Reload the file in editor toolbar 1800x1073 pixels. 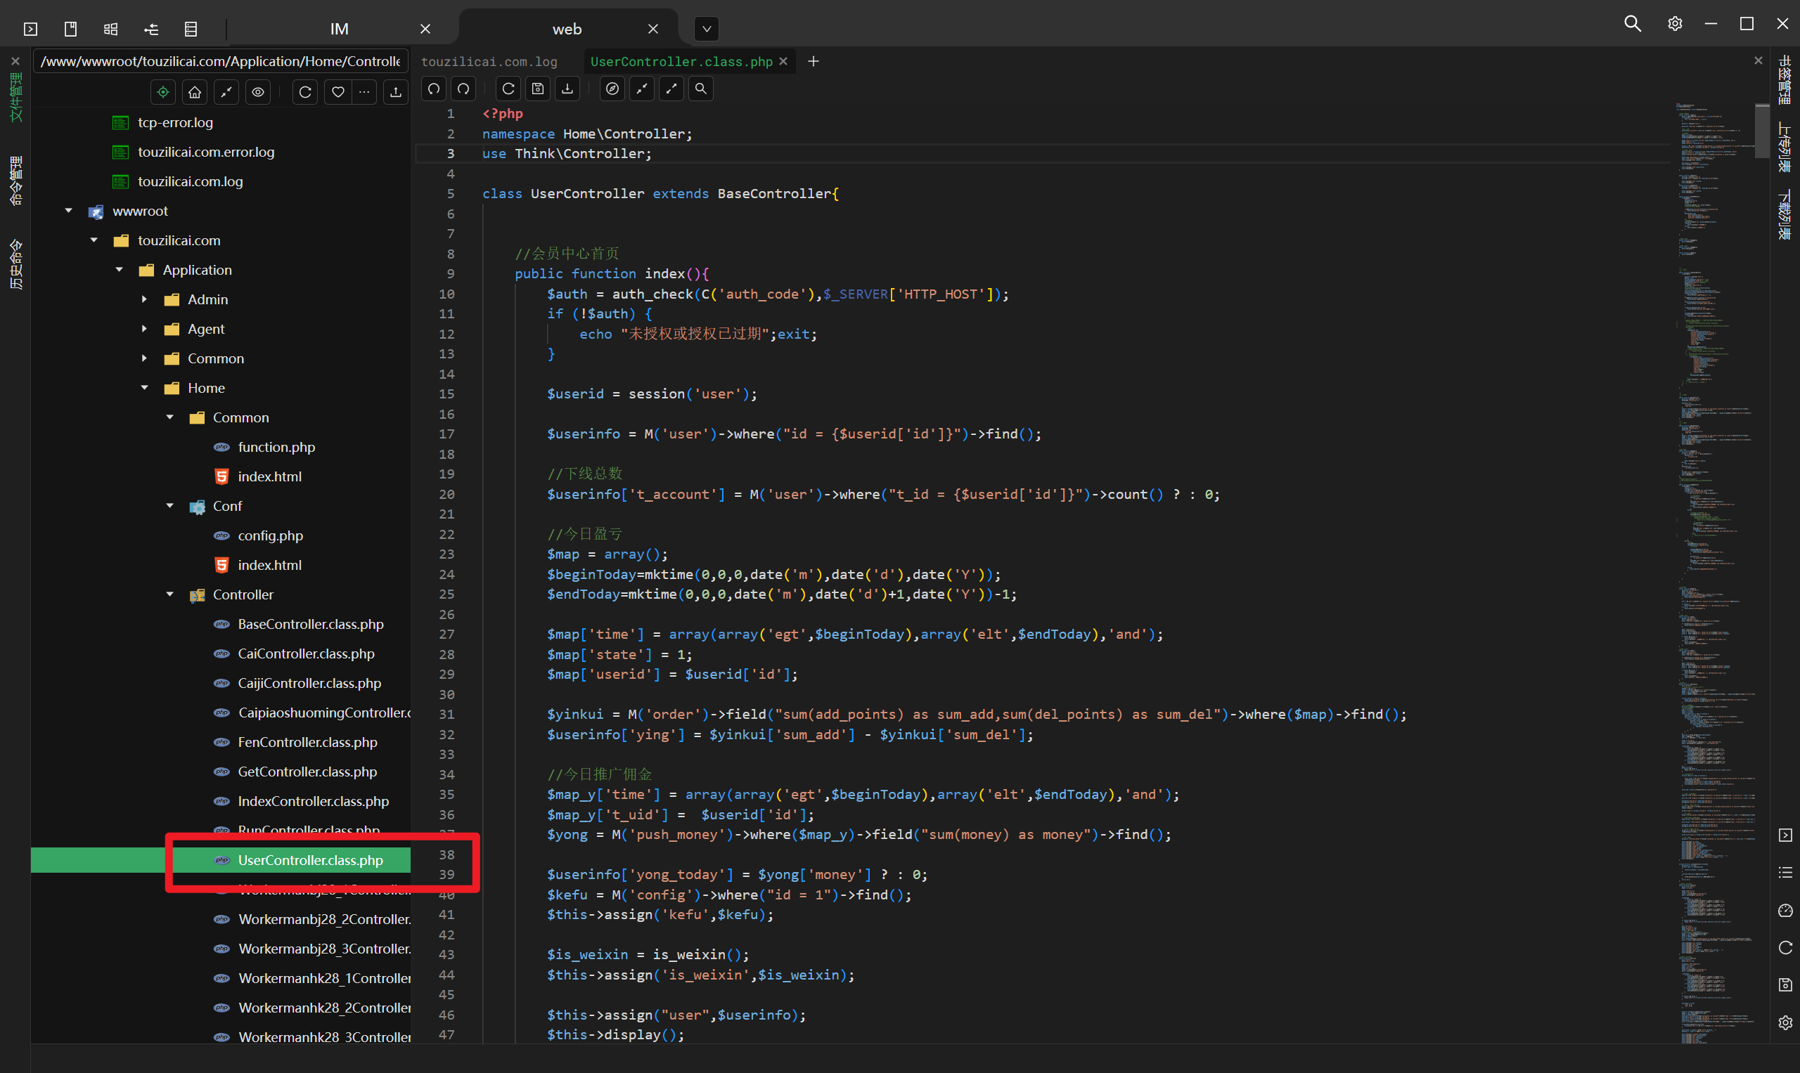pyautogui.click(x=508, y=89)
